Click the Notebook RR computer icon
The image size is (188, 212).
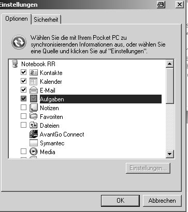[15, 64]
